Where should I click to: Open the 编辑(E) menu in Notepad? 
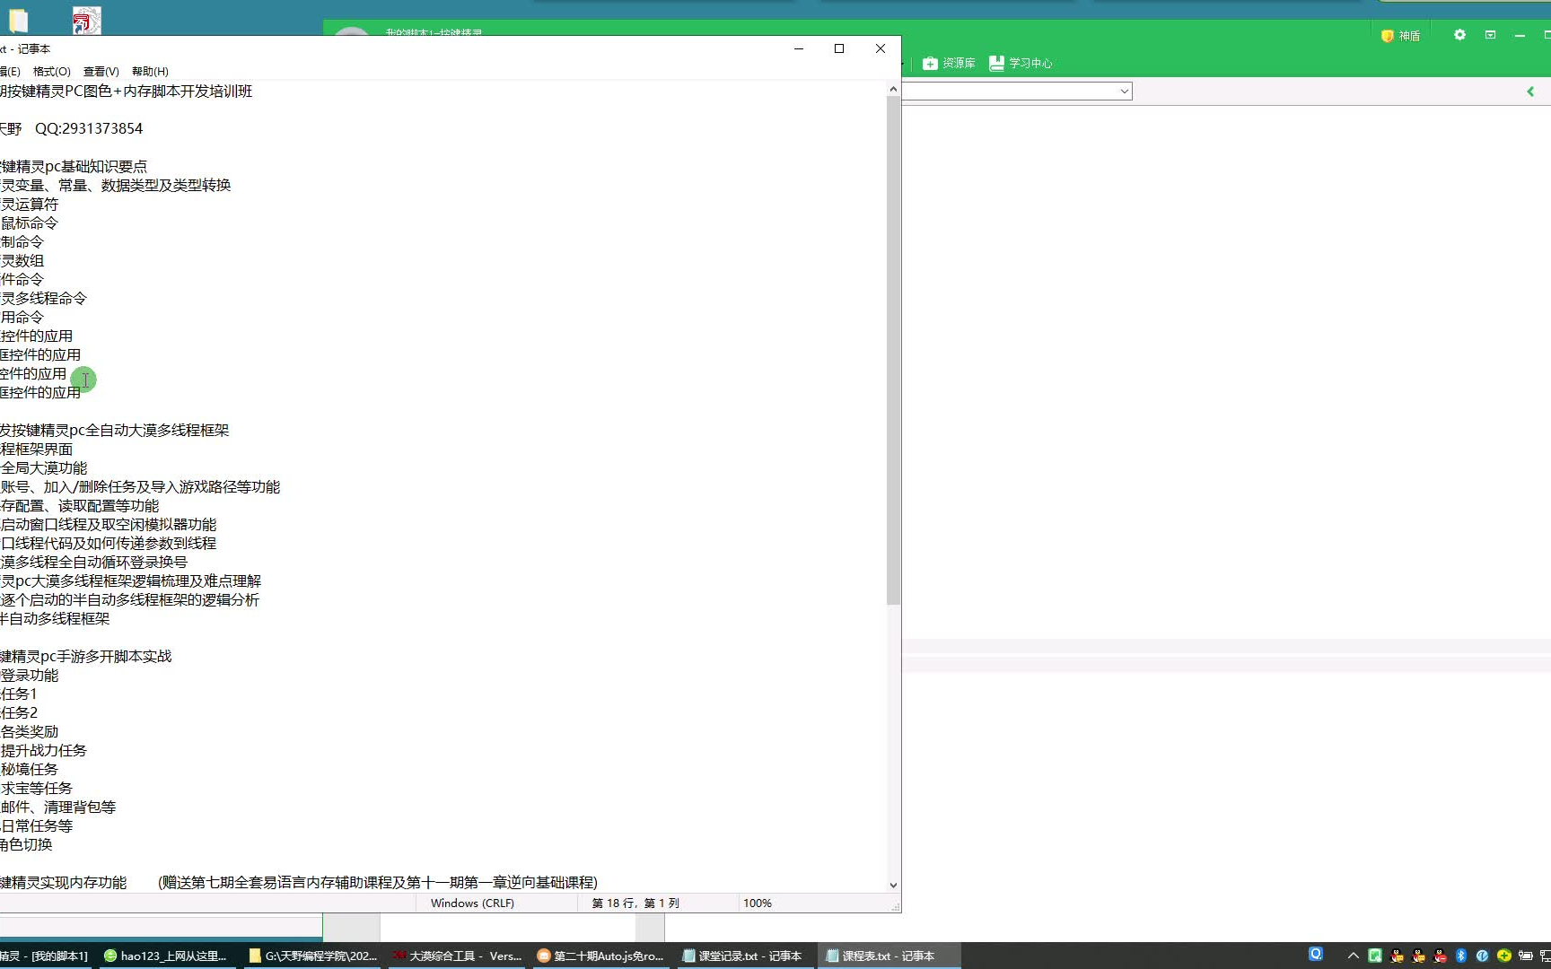10,72
